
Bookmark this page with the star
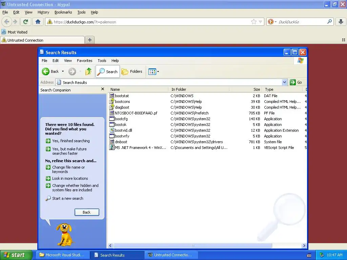(253, 22)
